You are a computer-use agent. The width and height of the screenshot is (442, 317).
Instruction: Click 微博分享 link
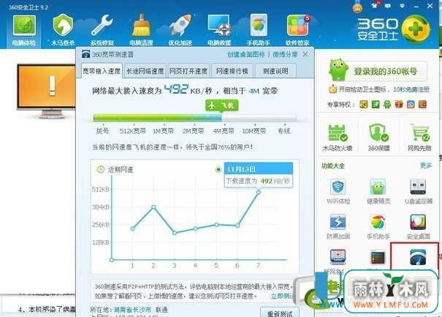[285, 54]
